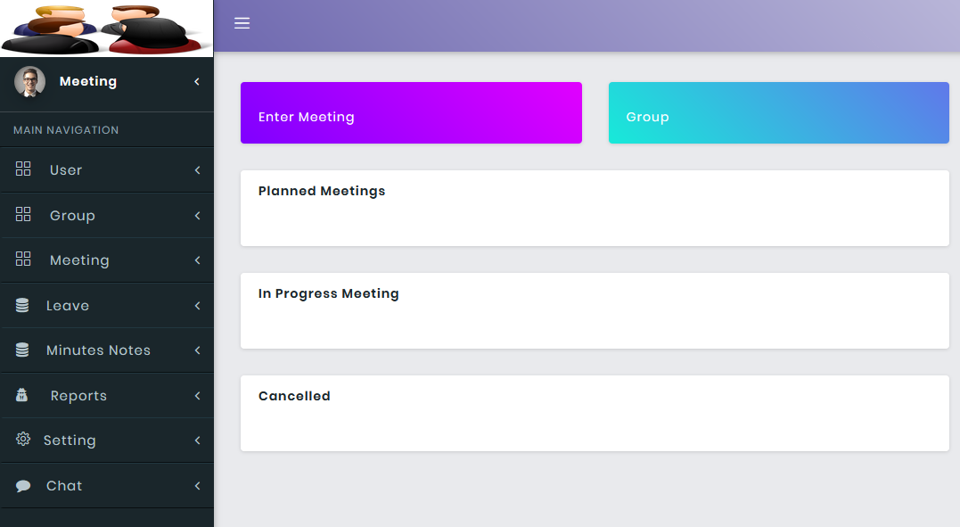Click the grid icon beside Group
Screen dimensions: 960x527
click(x=23, y=215)
